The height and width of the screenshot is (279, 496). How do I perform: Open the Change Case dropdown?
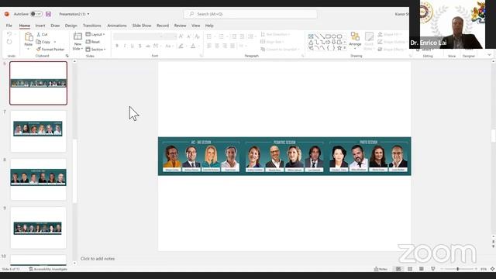169,46
